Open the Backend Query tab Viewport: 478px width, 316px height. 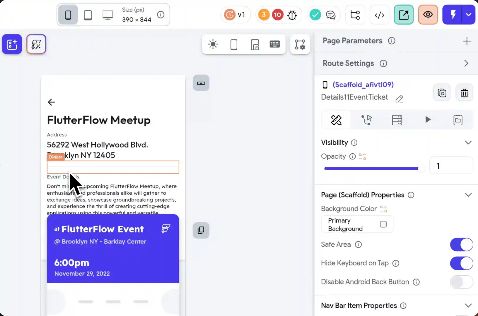397,120
